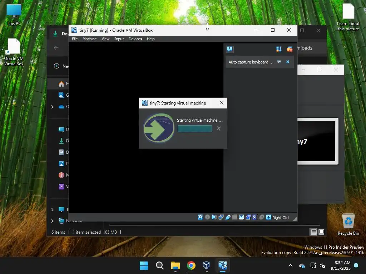This screenshot has height=274, width=366.
Task: Switch Explorer to details view
Action: click(x=313, y=232)
